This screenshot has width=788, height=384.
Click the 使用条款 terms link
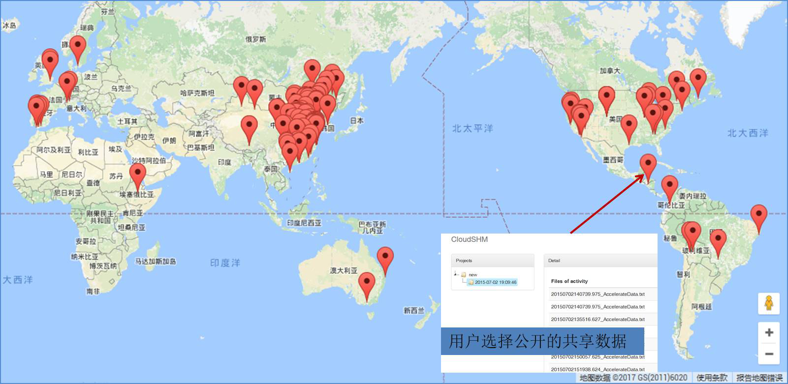(711, 378)
